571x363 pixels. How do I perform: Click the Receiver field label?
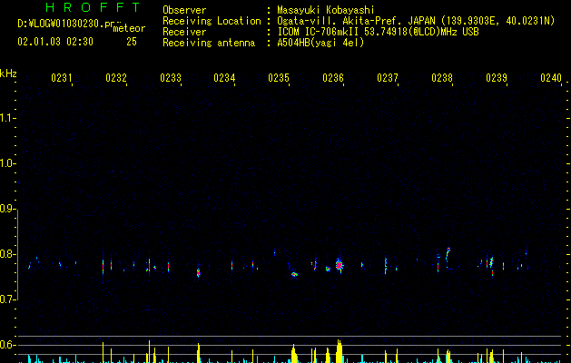click(184, 32)
